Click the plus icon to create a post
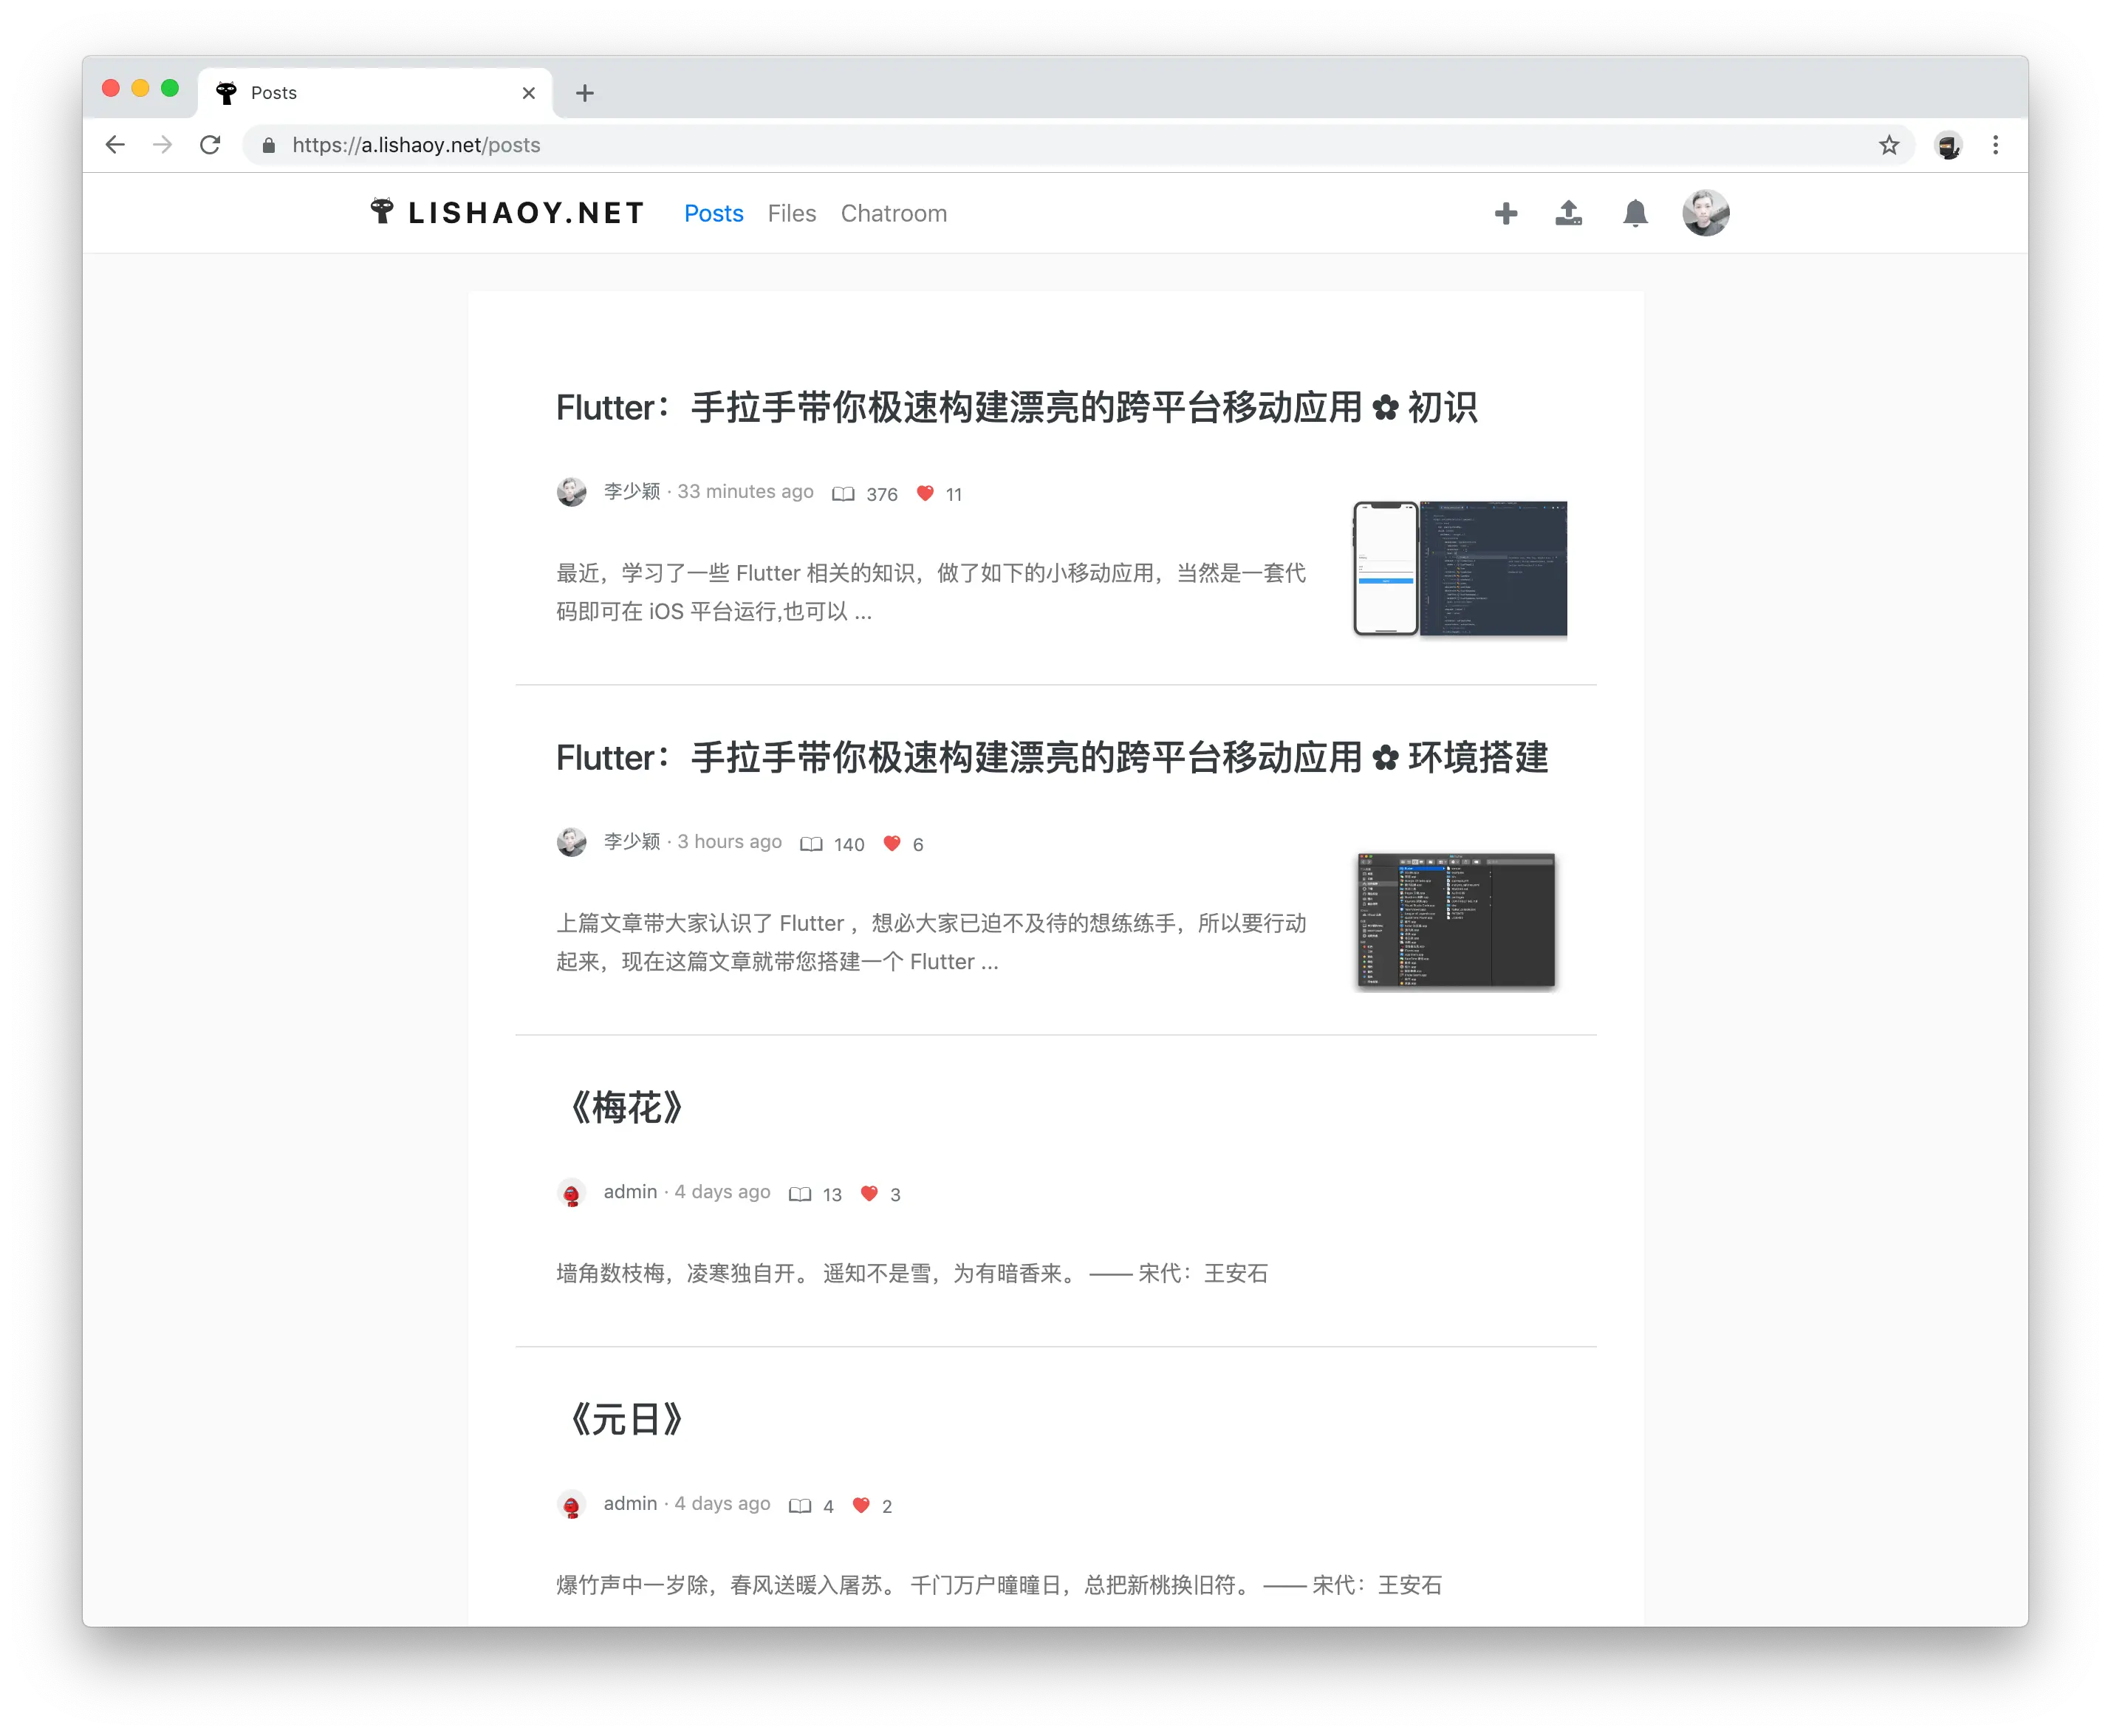This screenshot has height=1736, width=2111. point(1506,213)
